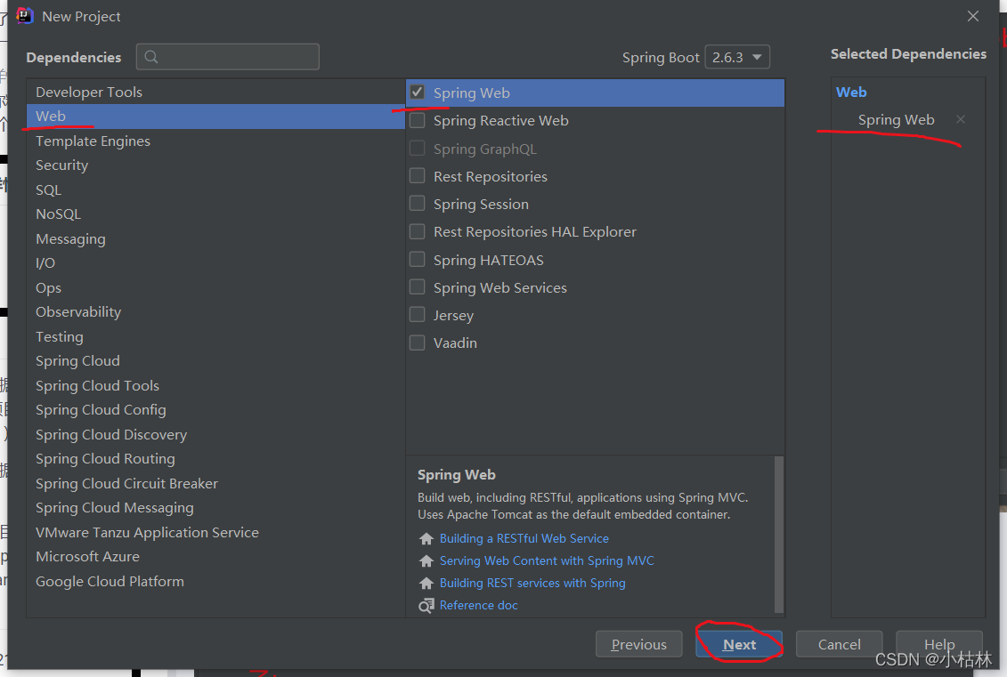Screen dimensions: 1007x677
Task: Check the Spring GraphQL checkbox
Action: [x=418, y=149]
